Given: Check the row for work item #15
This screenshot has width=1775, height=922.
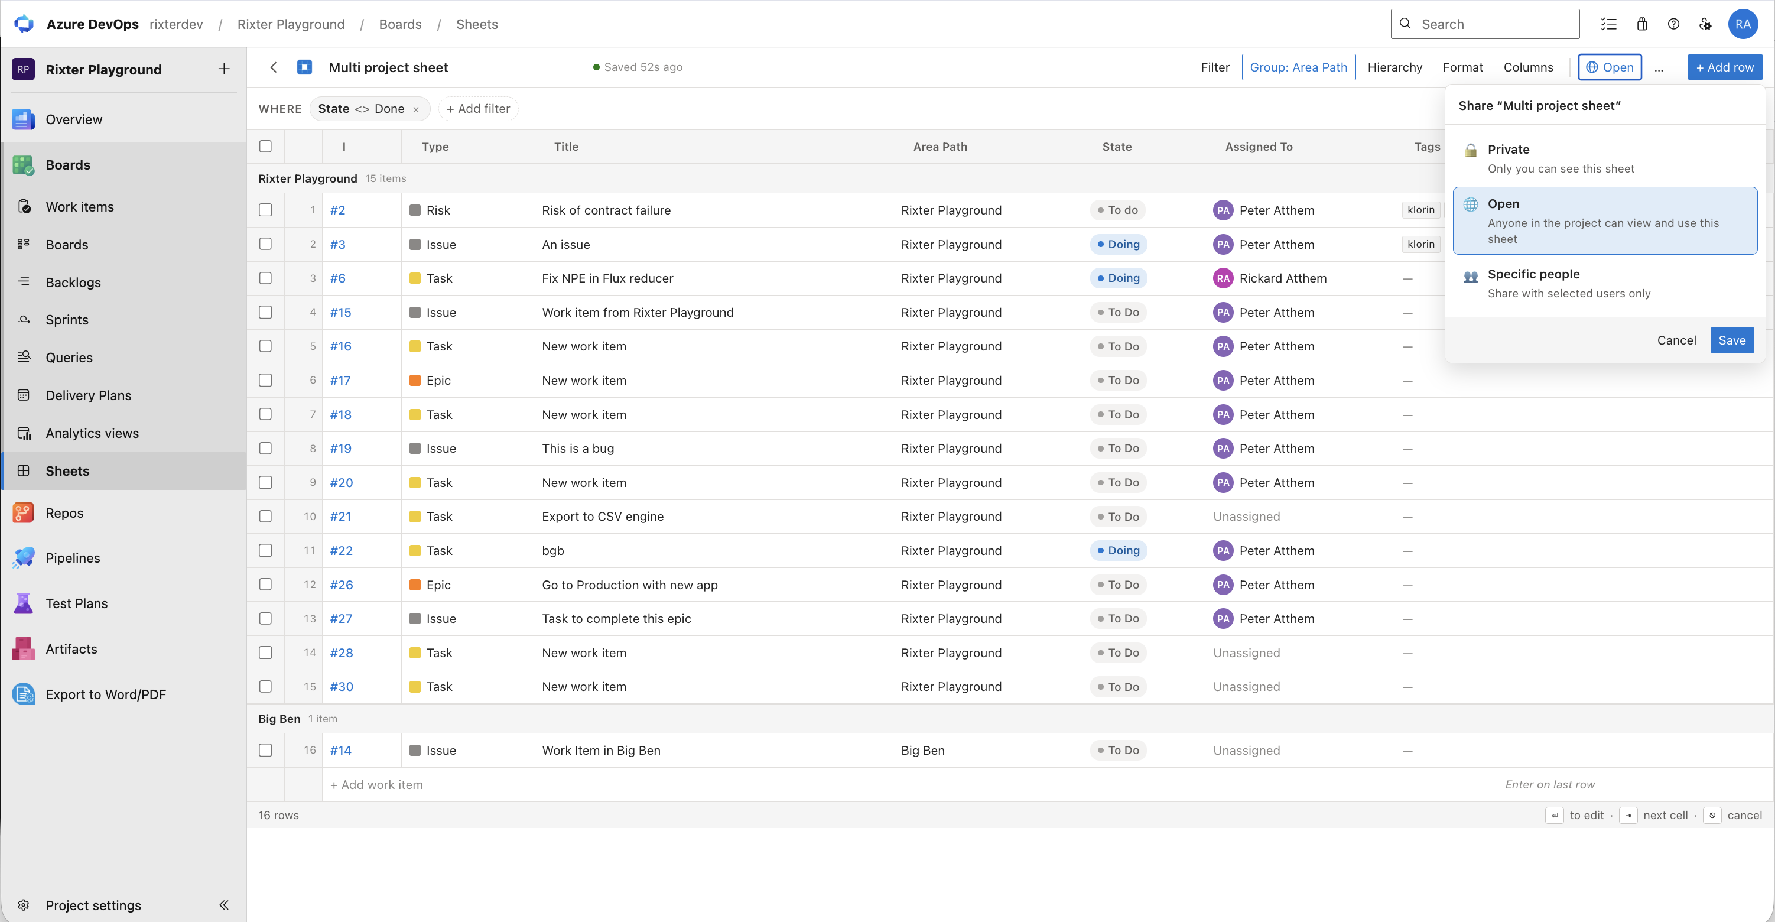Looking at the screenshot, I should (x=265, y=312).
